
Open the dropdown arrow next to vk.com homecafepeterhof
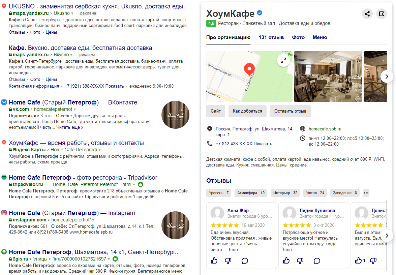(75, 109)
